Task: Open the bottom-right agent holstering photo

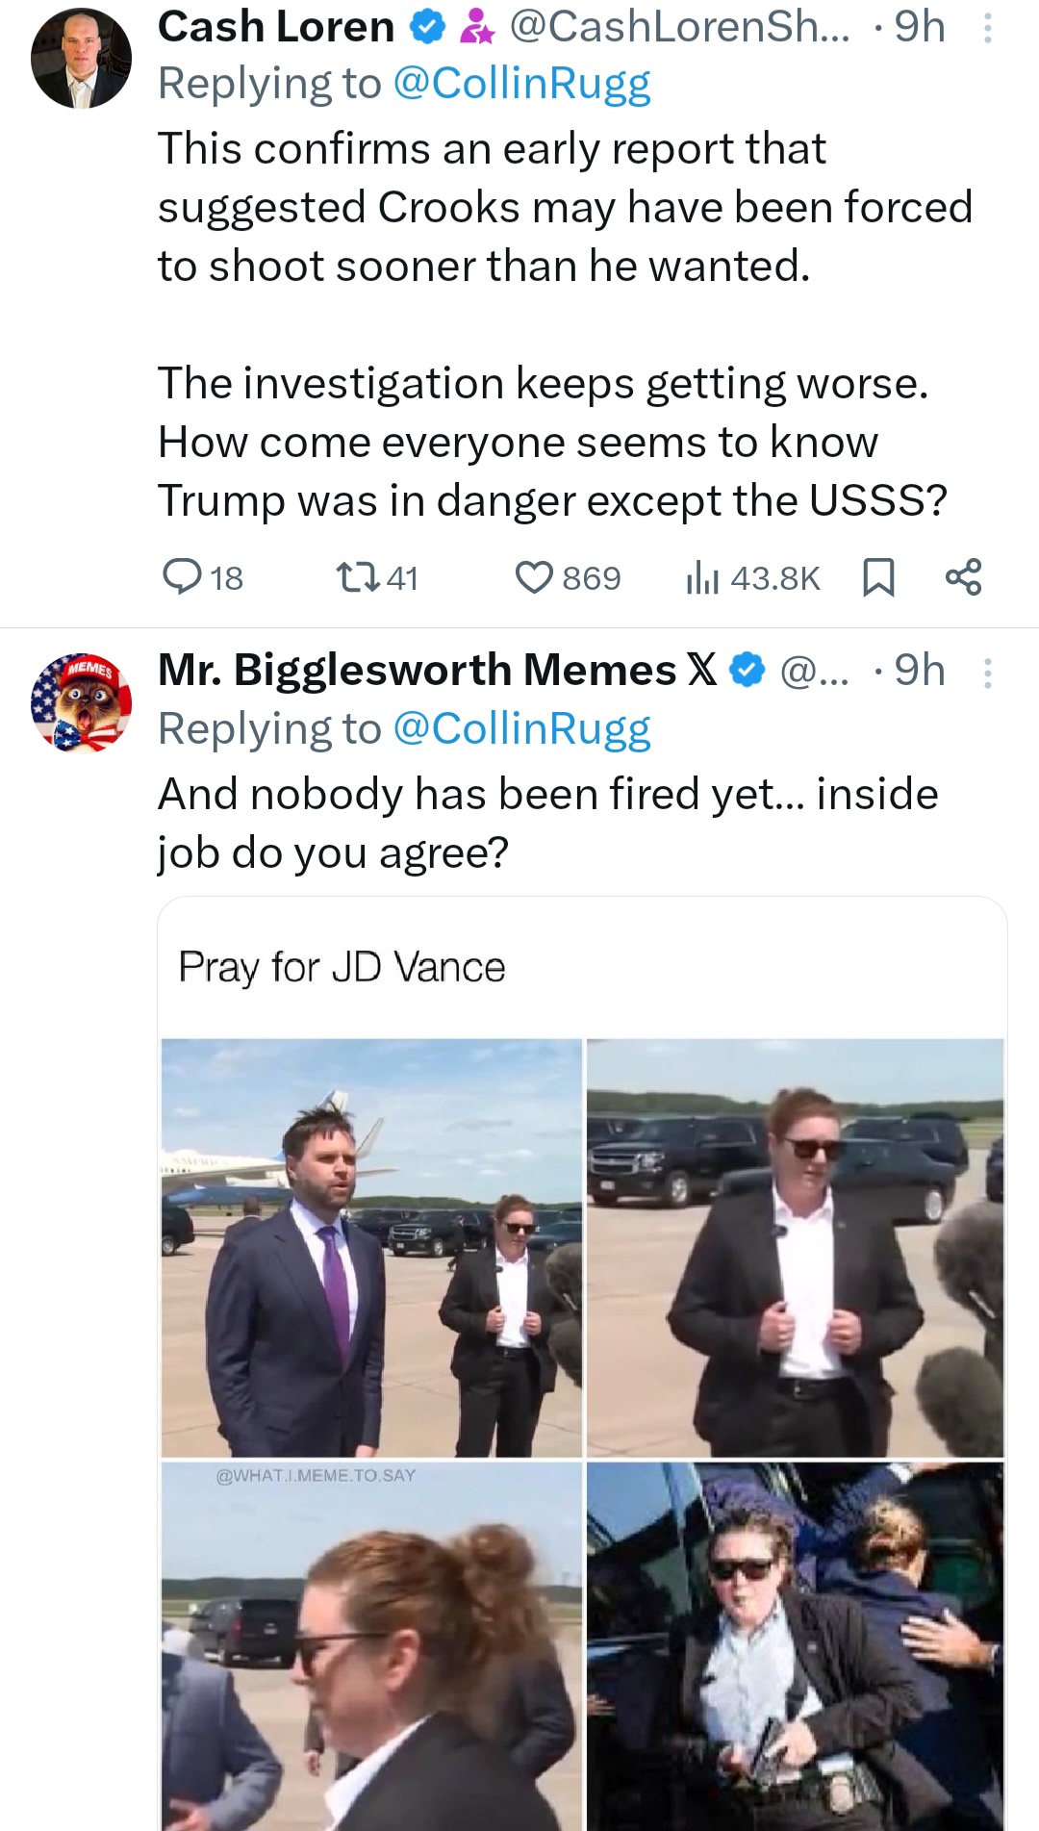Action: 795,1645
